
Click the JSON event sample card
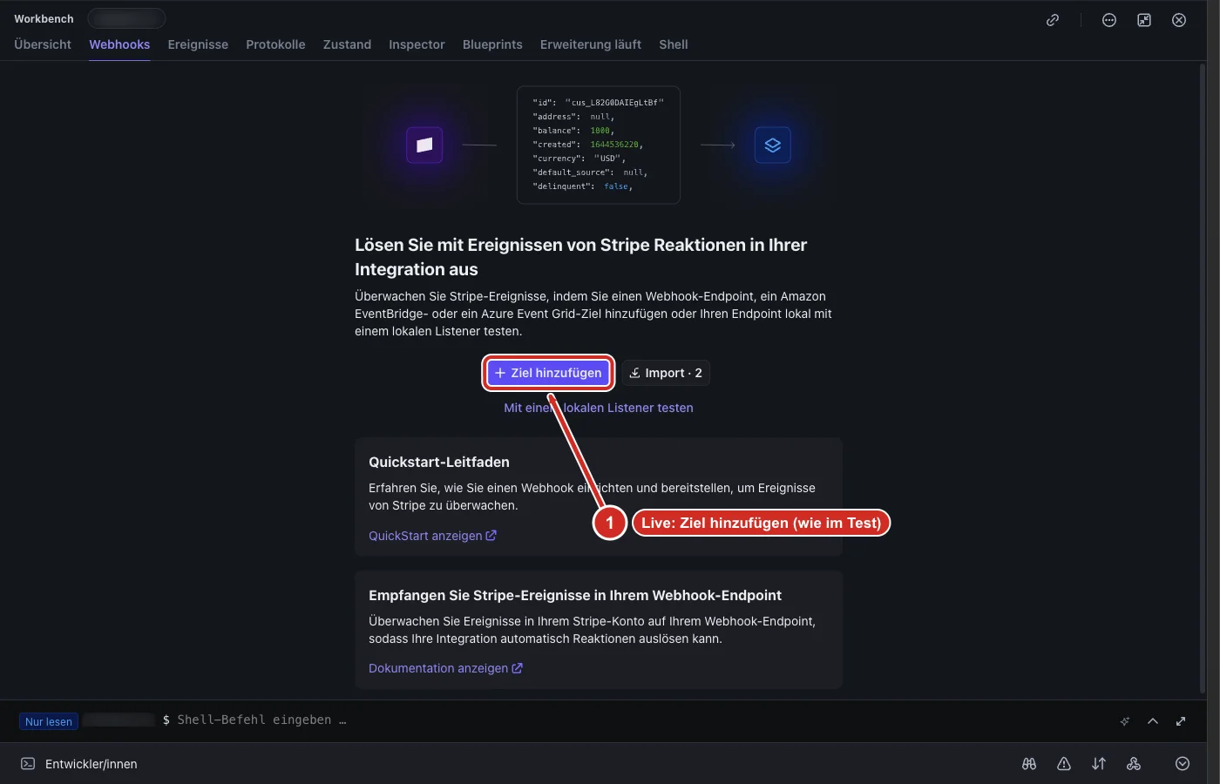click(x=599, y=145)
